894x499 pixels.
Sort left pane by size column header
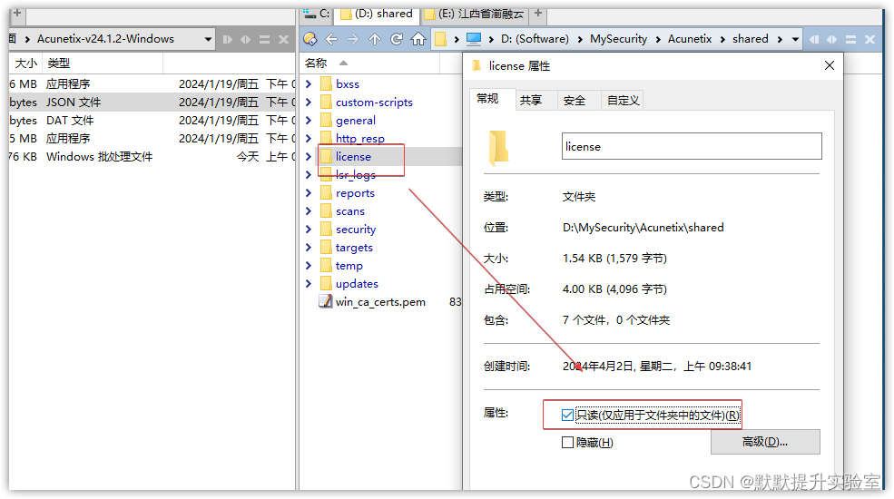pyautogui.click(x=25, y=64)
